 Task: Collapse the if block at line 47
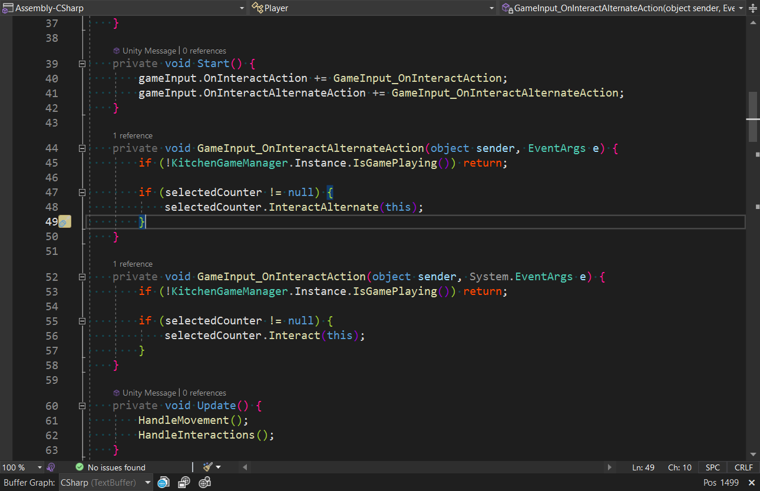(82, 193)
